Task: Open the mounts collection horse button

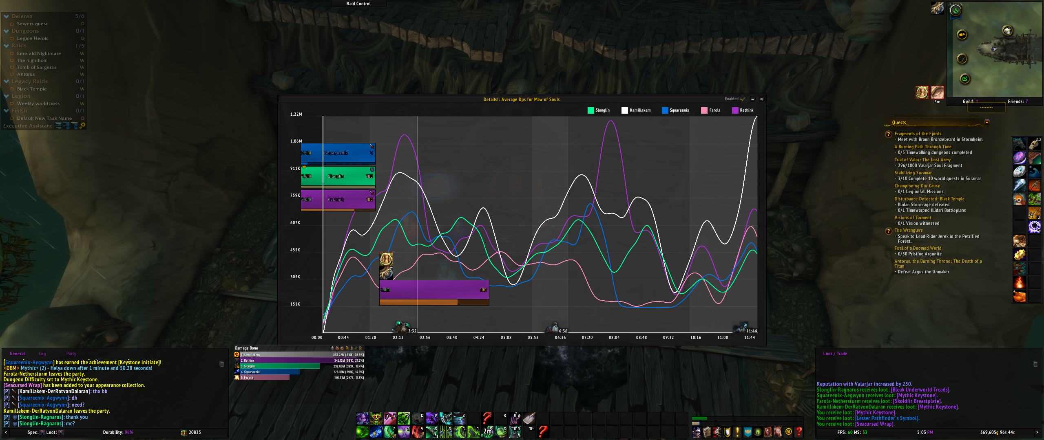Action: [x=778, y=431]
